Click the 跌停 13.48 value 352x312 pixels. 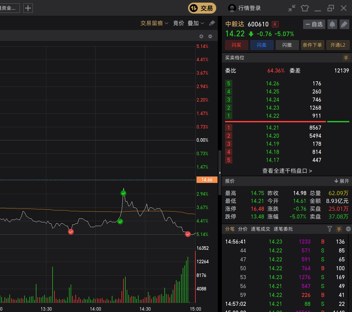tap(257, 217)
